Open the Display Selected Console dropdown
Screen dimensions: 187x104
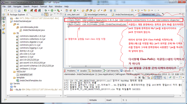pyautogui.click(x=177, y=78)
